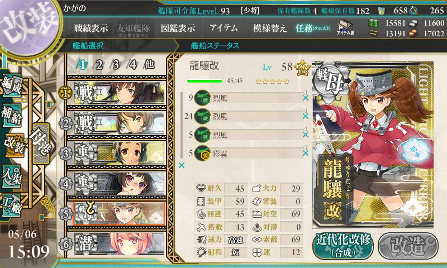Remove 彩雲 using its X mark
447x268 pixels.
(x=305, y=153)
